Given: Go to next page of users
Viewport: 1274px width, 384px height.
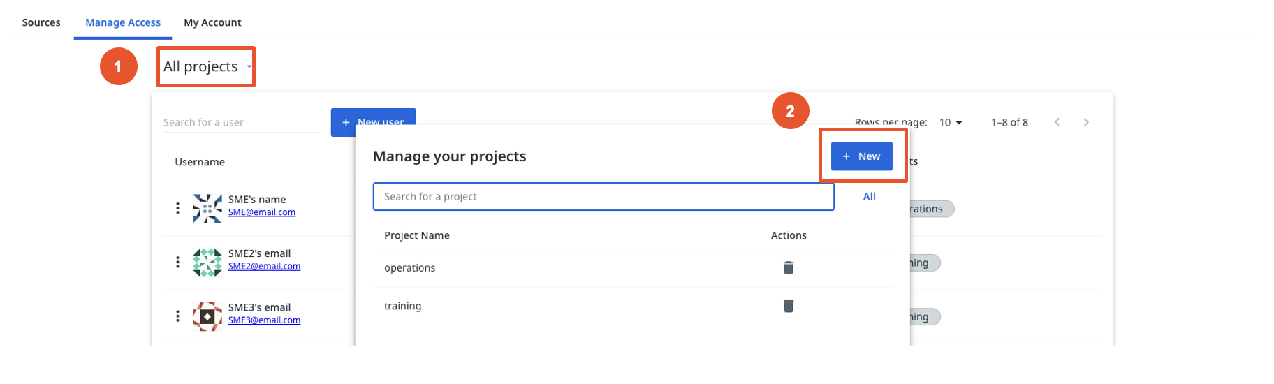Looking at the screenshot, I should (1086, 122).
